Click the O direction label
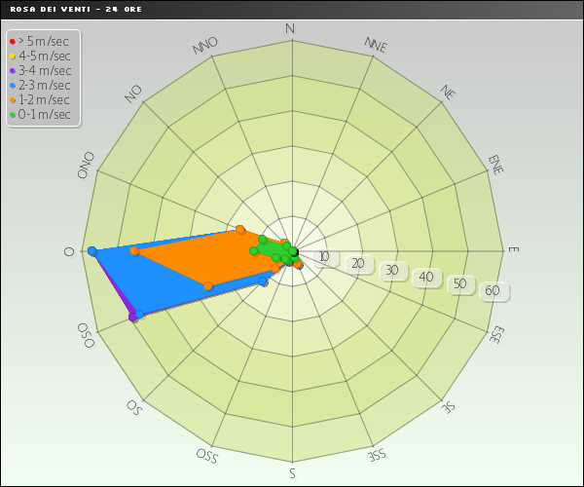 tap(69, 252)
